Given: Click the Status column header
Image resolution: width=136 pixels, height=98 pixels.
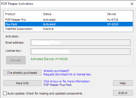Looking at the screenshot, I should point(73,14).
